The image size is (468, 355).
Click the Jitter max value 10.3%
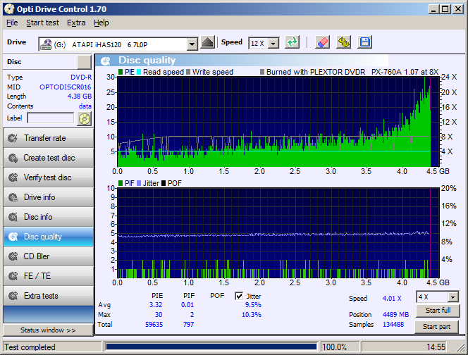pyautogui.click(x=252, y=314)
